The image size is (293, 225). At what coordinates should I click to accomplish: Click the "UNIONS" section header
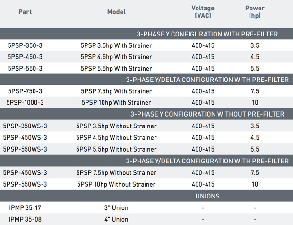[x=207, y=196]
